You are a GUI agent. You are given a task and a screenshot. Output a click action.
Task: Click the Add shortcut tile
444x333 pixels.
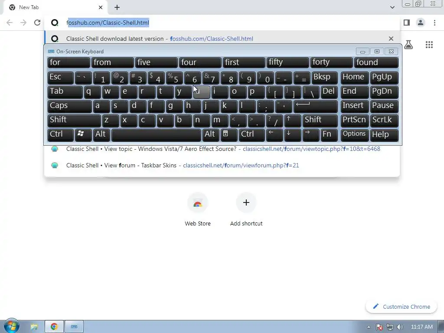click(246, 209)
